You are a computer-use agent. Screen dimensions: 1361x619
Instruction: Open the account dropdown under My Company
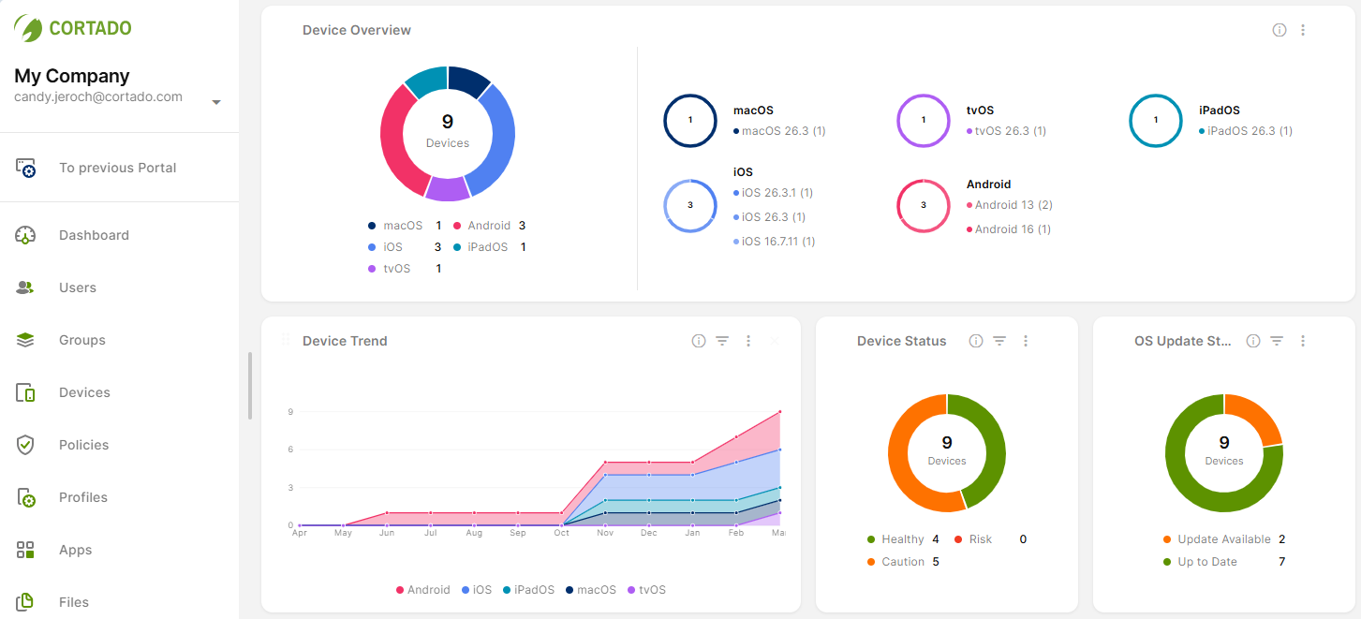click(x=216, y=103)
